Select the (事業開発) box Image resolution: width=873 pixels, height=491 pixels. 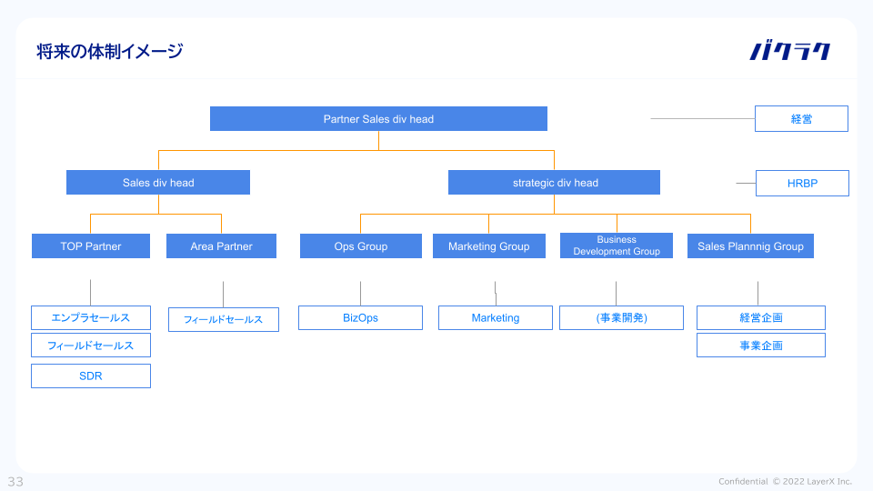(621, 318)
